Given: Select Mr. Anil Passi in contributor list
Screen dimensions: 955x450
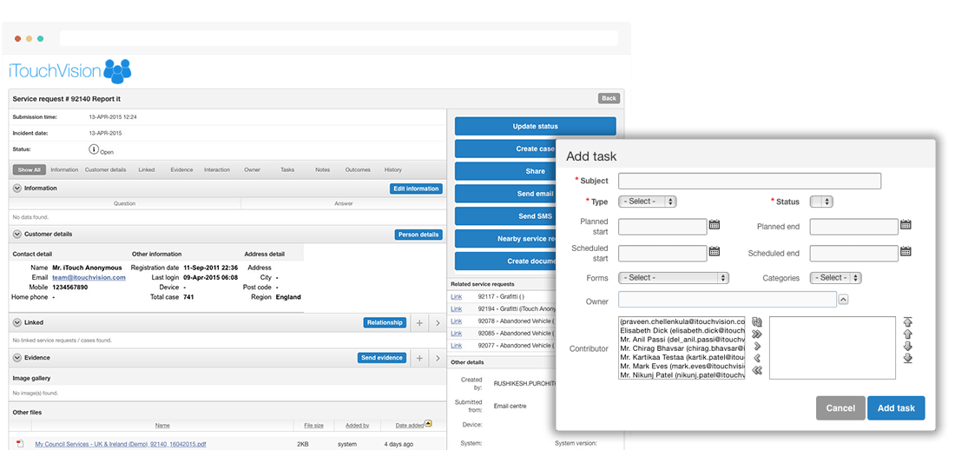Looking at the screenshot, I should tap(682, 339).
